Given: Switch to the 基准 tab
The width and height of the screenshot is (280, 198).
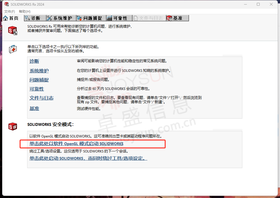Looking at the screenshot, I should click(x=177, y=18).
